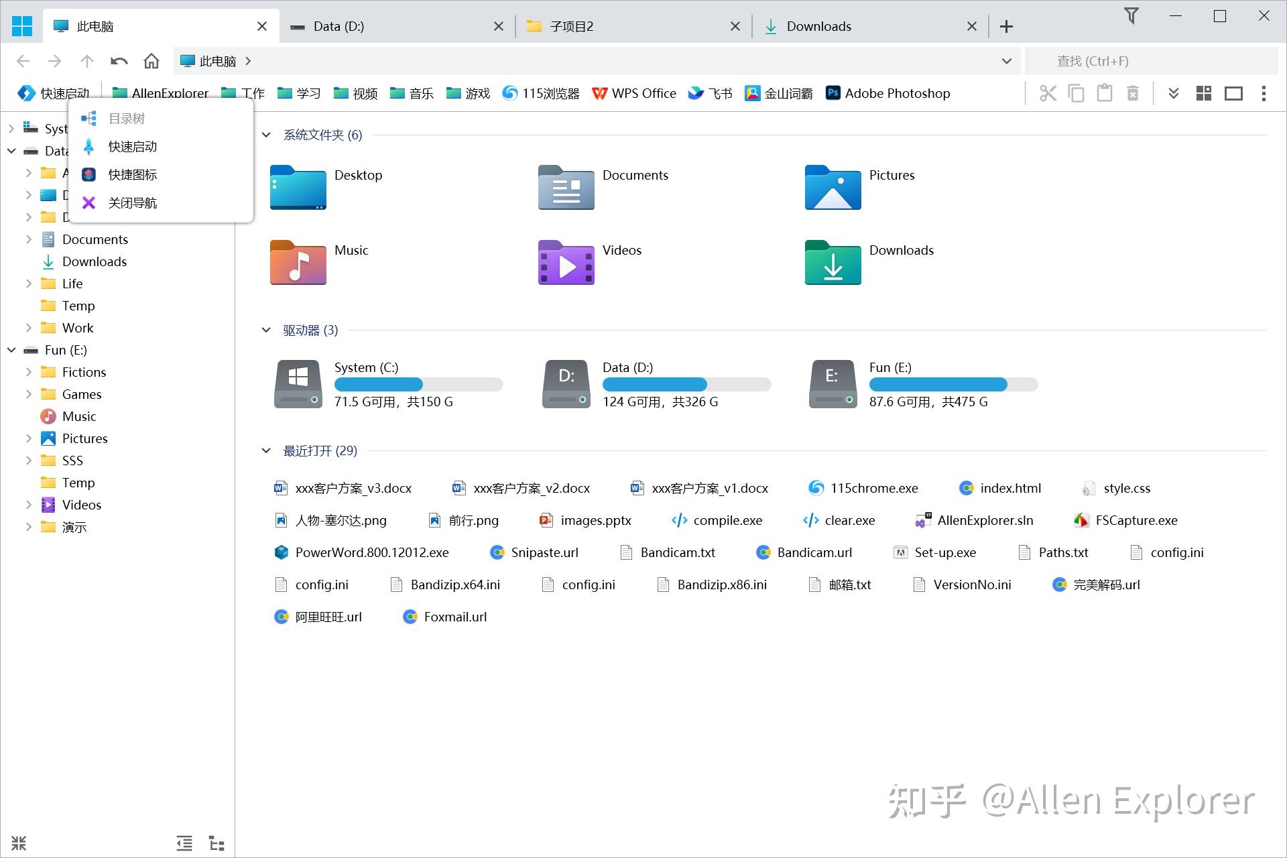The width and height of the screenshot is (1287, 858).
Task: Toggle the grid view layout icon
Action: tap(1203, 93)
